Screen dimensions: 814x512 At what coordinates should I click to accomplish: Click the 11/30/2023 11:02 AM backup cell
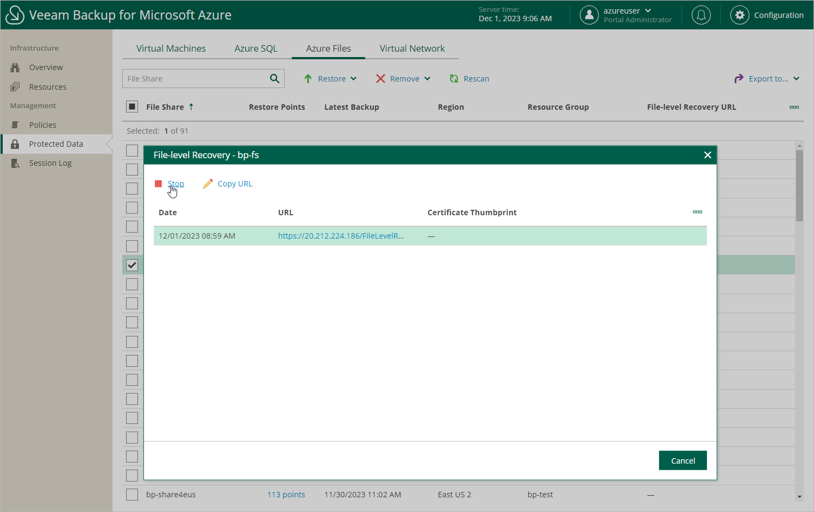point(363,495)
